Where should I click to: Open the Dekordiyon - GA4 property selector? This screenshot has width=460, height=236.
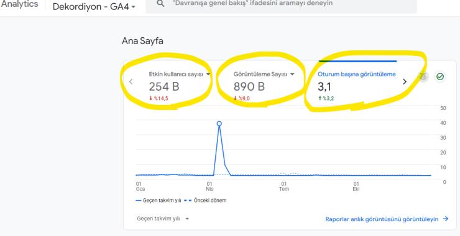click(x=94, y=7)
